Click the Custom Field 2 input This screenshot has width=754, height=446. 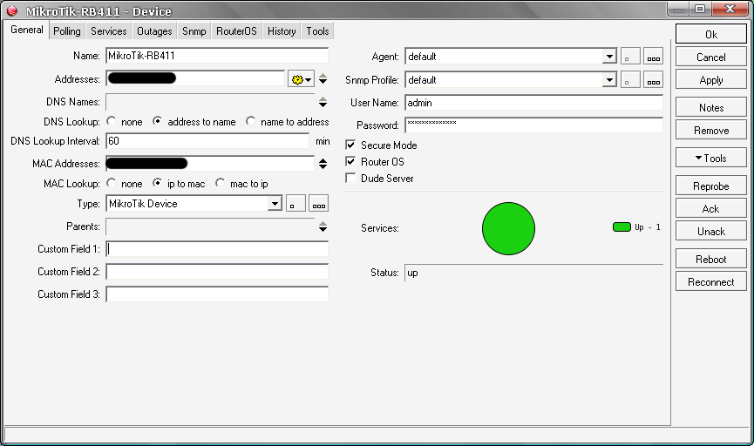pyautogui.click(x=217, y=272)
